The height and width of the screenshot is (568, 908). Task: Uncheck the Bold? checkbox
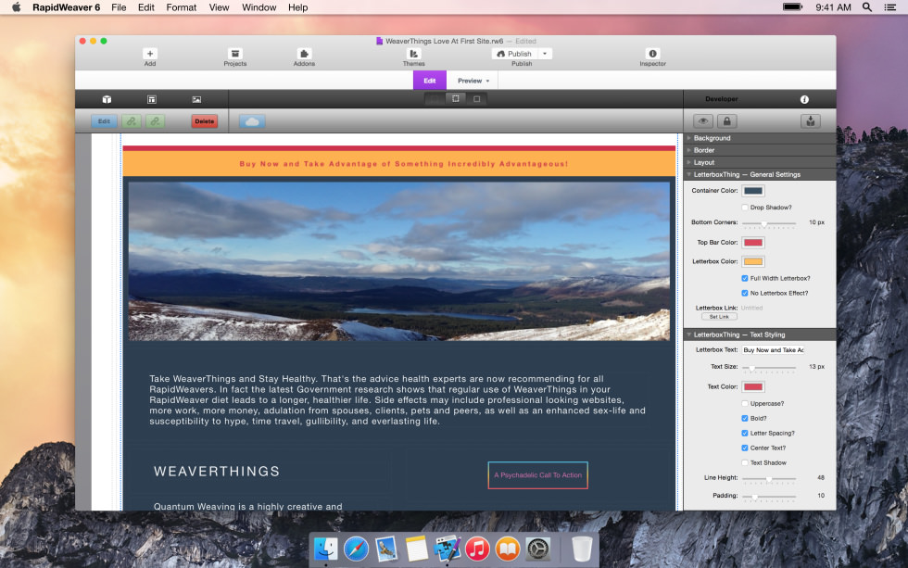click(x=745, y=418)
